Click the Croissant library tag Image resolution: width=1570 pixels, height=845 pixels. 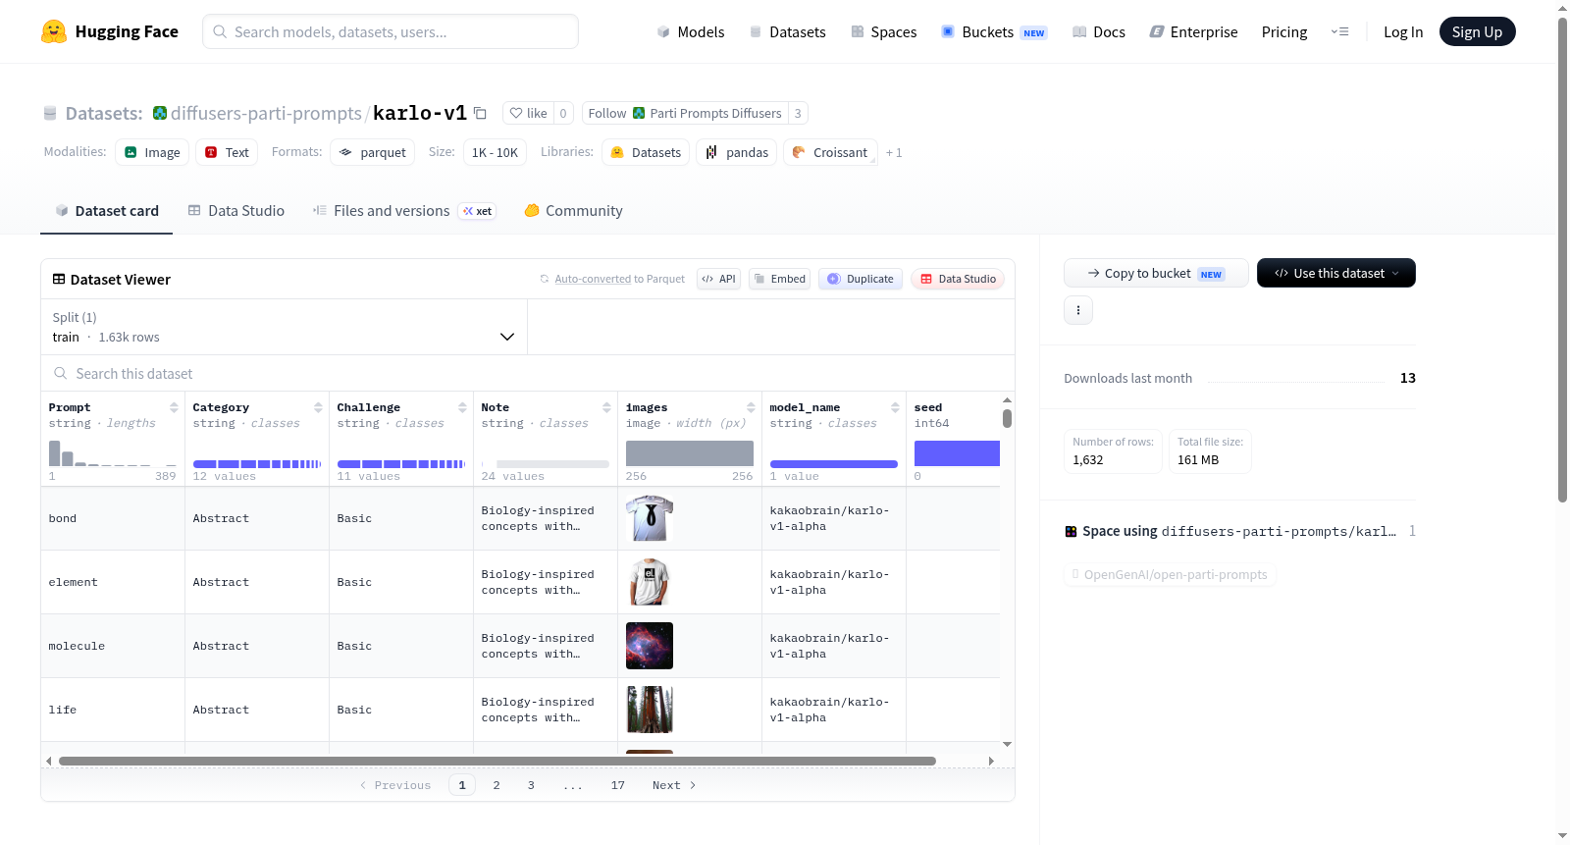click(830, 152)
